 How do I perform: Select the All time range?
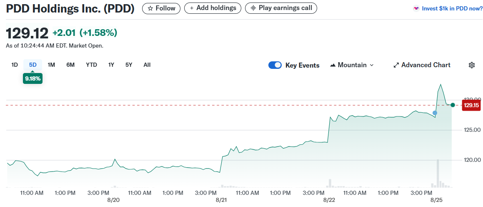(147, 65)
